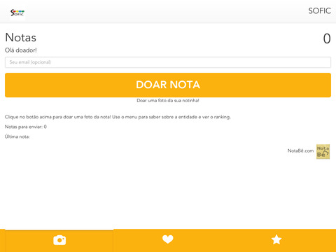
Task: Open the NotaBê.com link
Action: point(300,150)
